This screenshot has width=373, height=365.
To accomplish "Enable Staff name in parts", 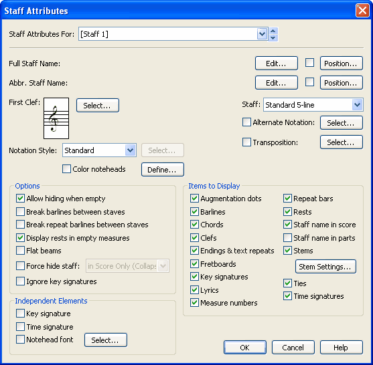I will pos(287,237).
